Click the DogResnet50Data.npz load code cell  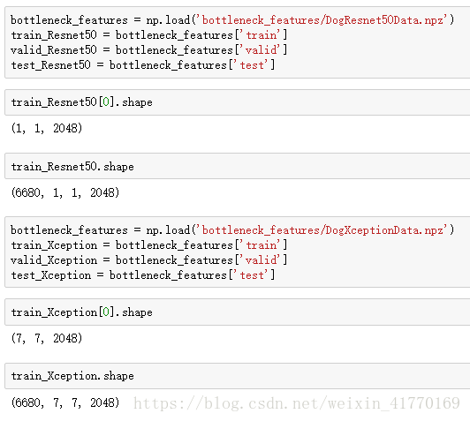point(238,42)
